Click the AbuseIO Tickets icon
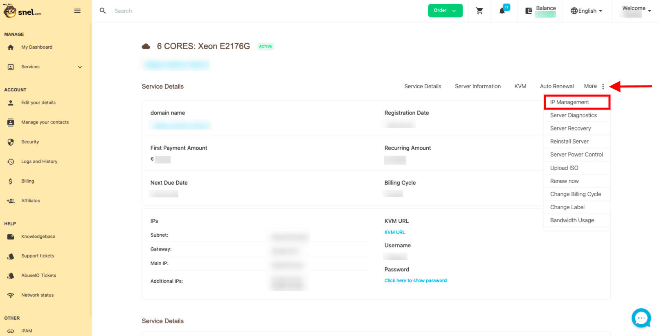Image resolution: width=659 pixels, height=336 pixels. click(11, 276)
